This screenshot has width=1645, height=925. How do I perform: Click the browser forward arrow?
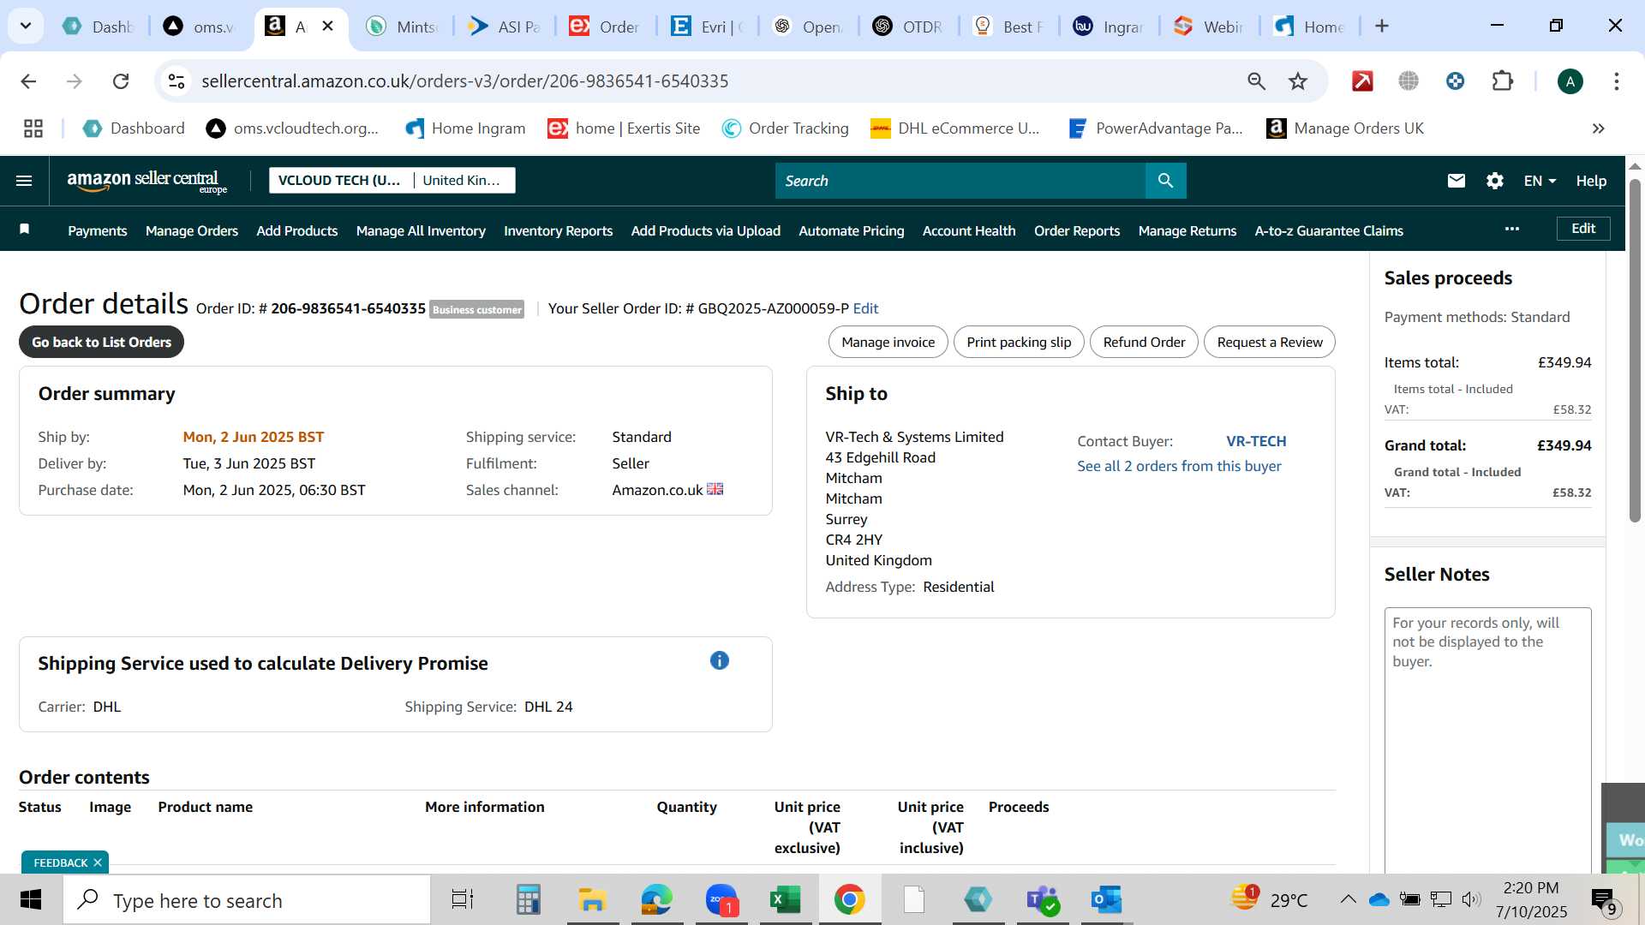click(x=75, y=81)
